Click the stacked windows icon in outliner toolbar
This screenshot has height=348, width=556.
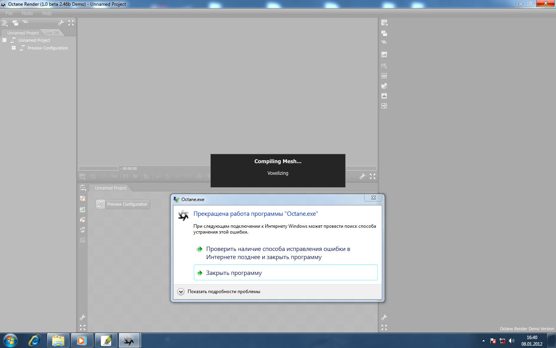coord(15,23)
